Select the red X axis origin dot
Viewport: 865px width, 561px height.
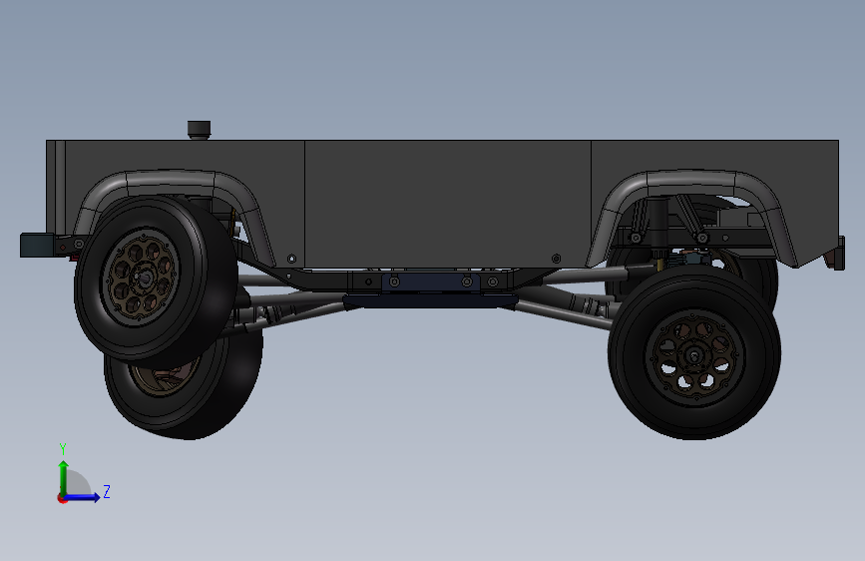[62, 498]
